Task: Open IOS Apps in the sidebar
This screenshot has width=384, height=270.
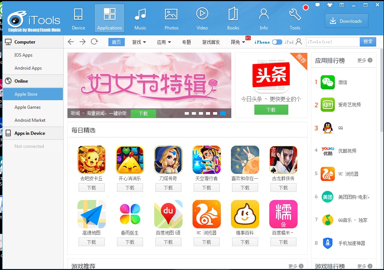Action: point(33,55)
